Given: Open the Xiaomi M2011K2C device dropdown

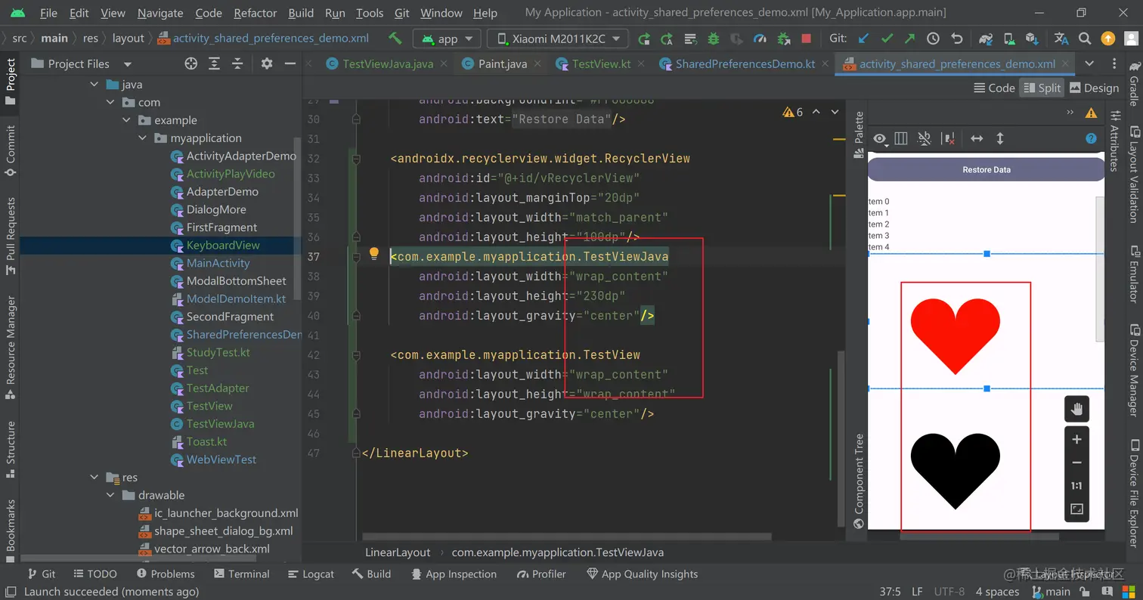Looking at the screenshot, I should tap(557, 39).
